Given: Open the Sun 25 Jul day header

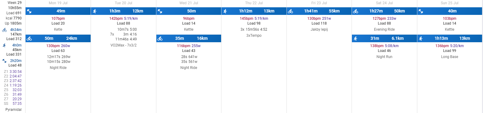Looking at the screenshot, I should (450, 3).
